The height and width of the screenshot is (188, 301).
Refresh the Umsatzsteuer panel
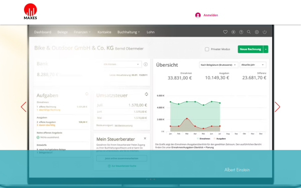[146, 94]
